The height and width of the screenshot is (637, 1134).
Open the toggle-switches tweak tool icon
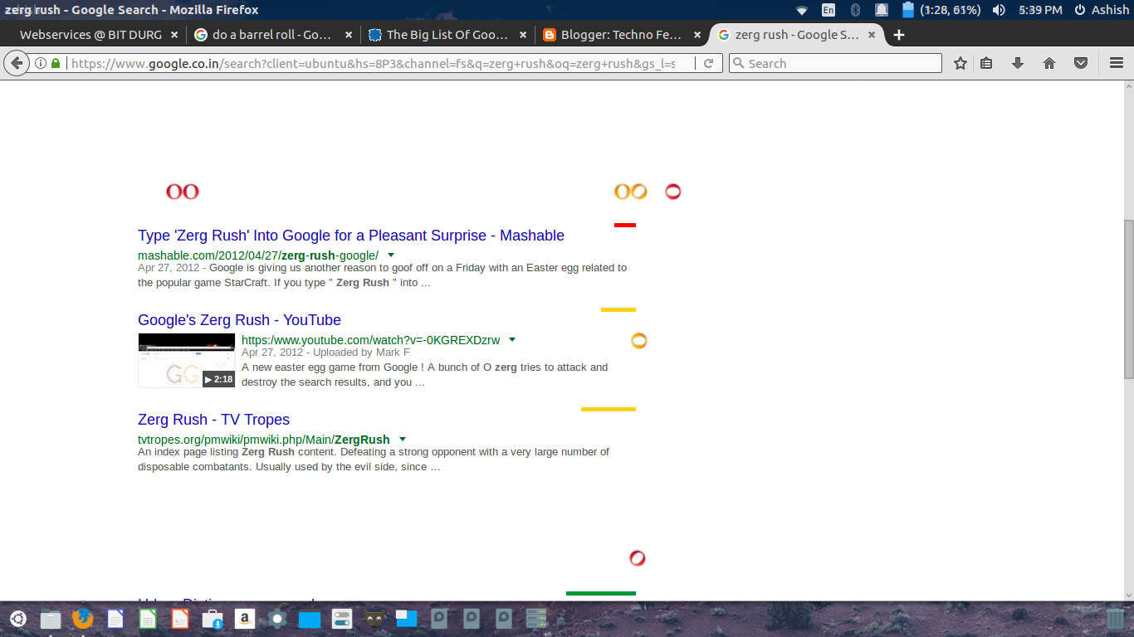pyautogui.click(x=342, y=619)
